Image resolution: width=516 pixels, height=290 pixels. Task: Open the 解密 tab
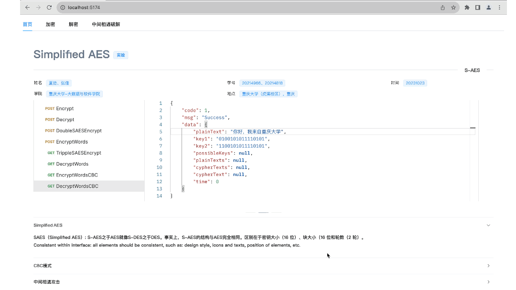(x=74, y=24)
